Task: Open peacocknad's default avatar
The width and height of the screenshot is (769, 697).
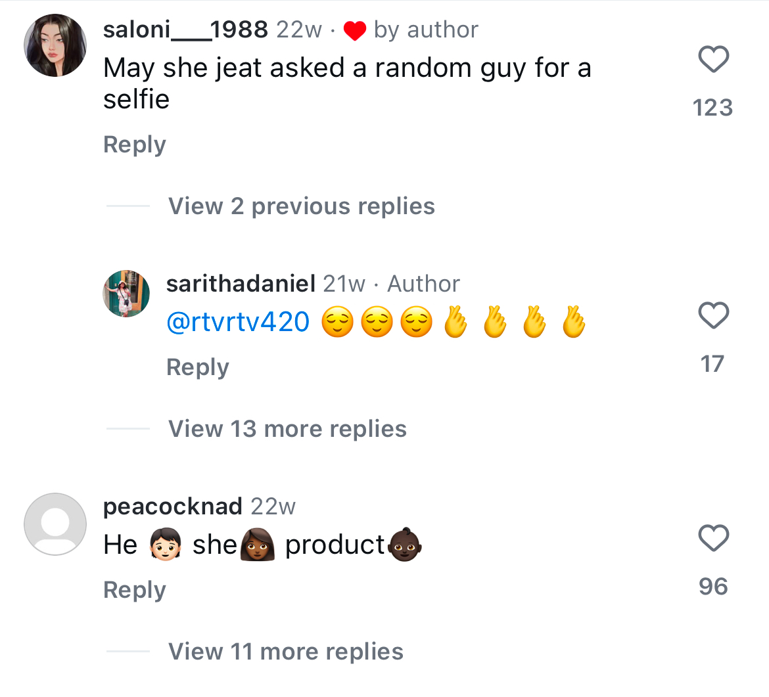Action: click(55, 524)
